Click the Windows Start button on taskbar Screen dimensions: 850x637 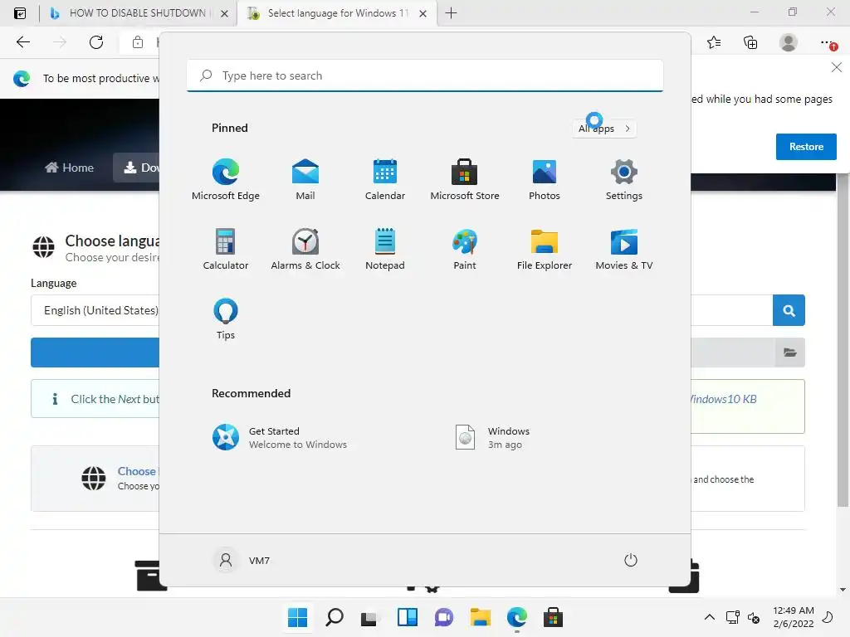pos(297,617)
